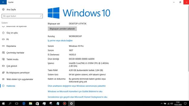
Task: Click the Çok görevli multitasking icon
Action: click(x=3, y=66)
